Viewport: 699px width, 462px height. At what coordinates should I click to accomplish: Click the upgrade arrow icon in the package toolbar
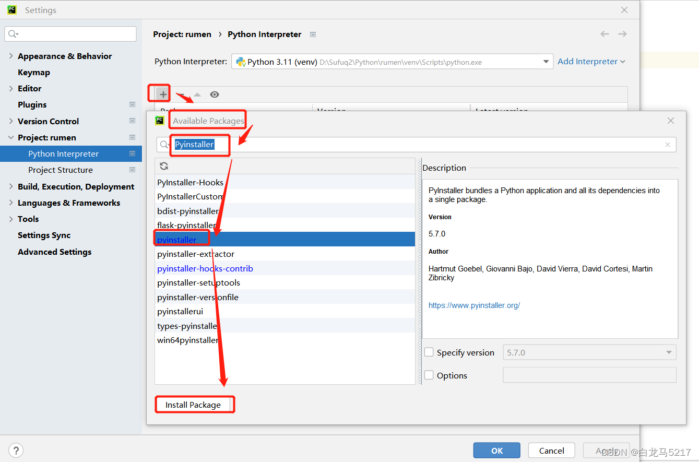coord(197,94)
